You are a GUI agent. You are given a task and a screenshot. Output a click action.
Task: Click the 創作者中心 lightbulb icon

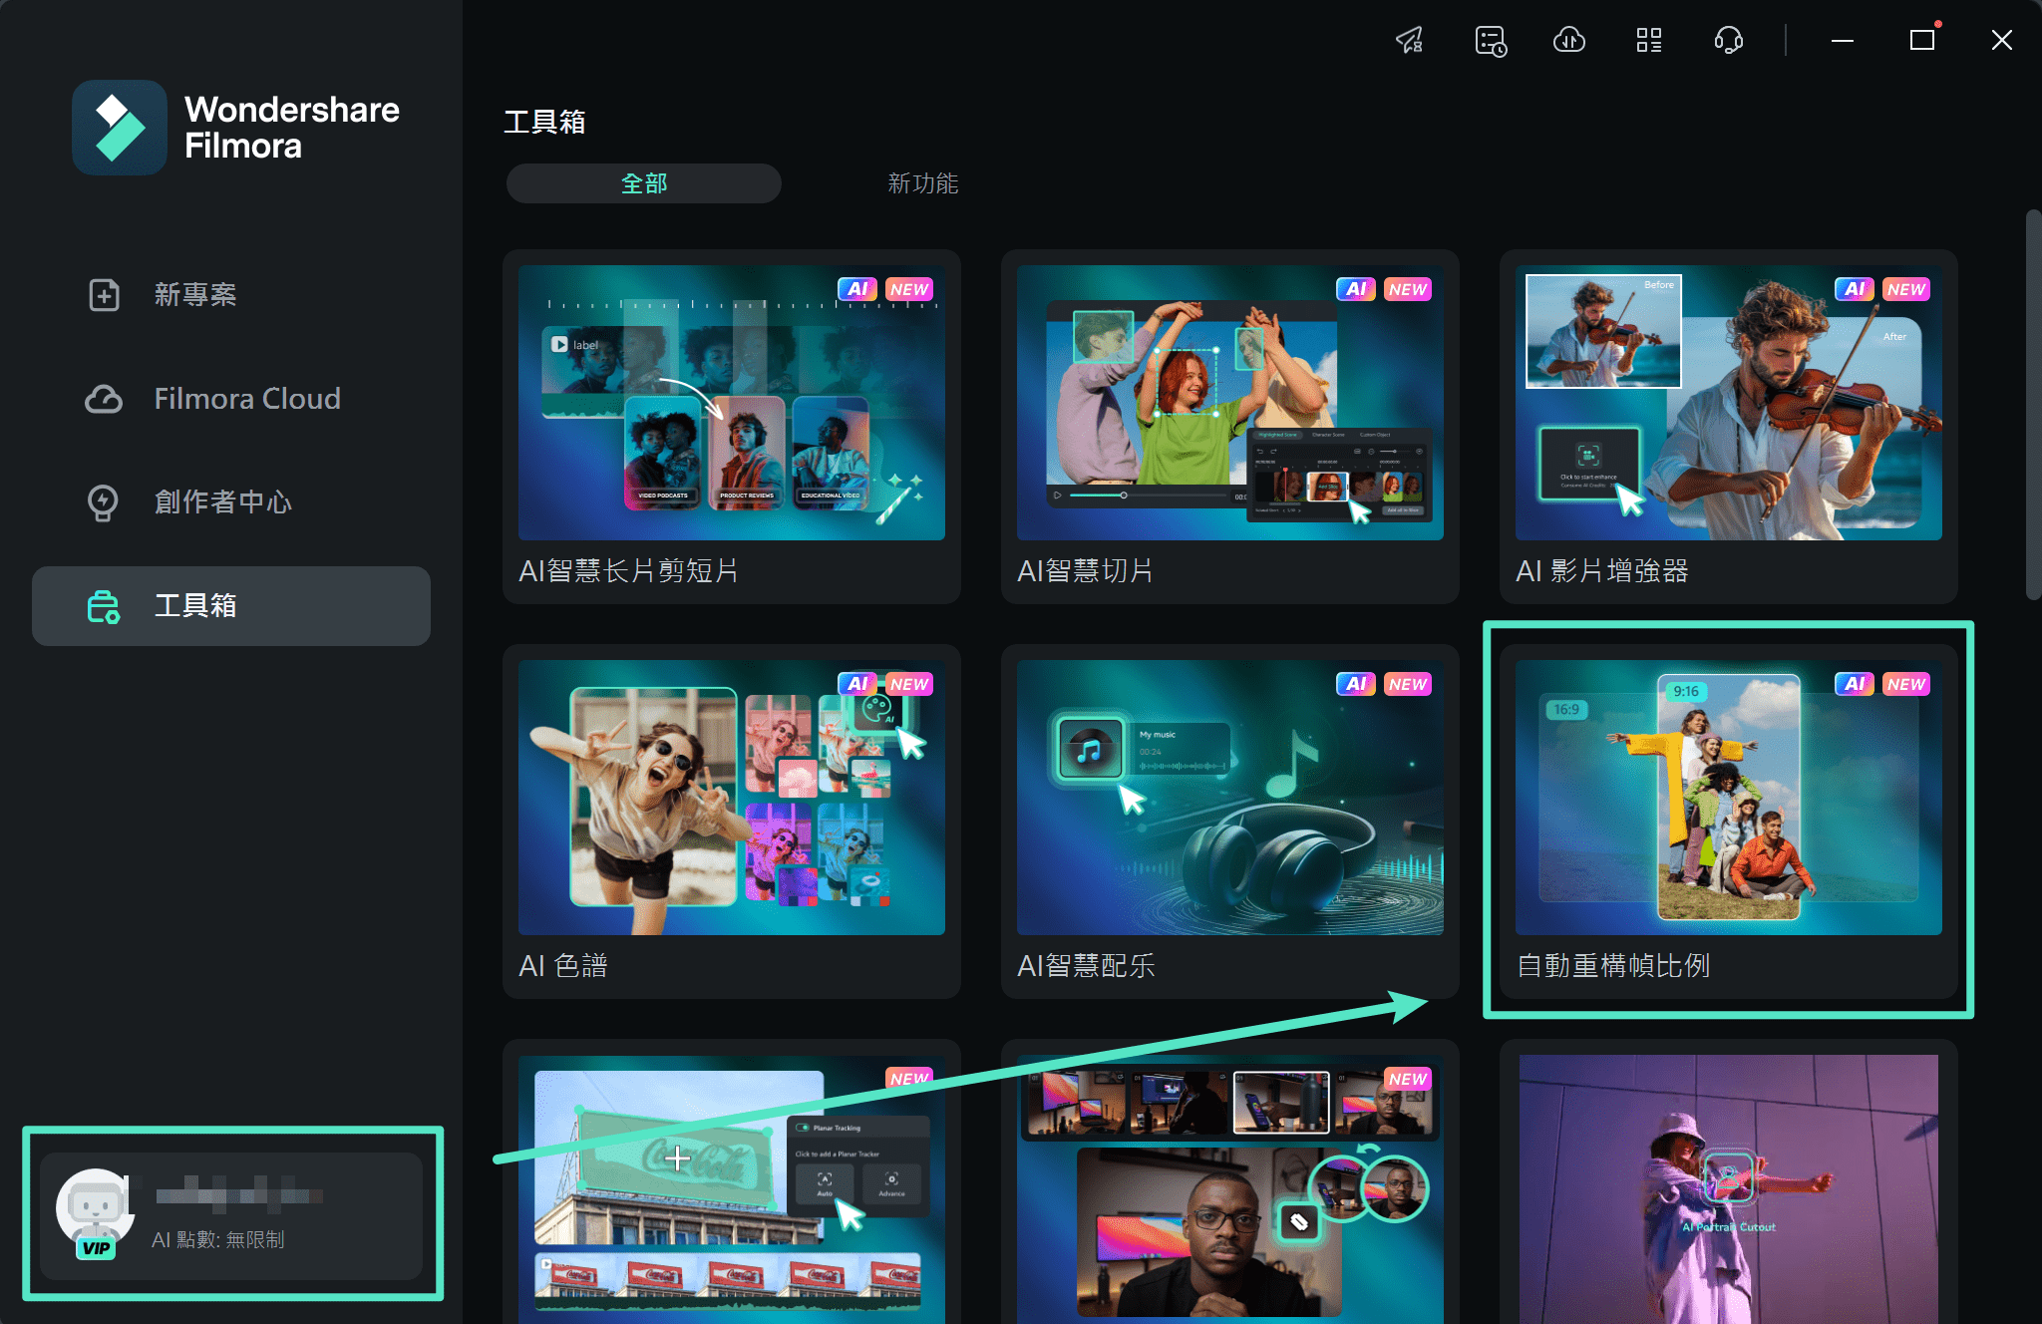click(x=104, y=502)
